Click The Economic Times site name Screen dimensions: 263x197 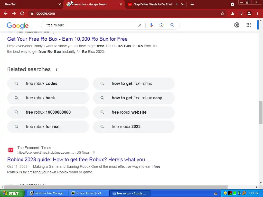pyautogui.click(x=34, y=148)
